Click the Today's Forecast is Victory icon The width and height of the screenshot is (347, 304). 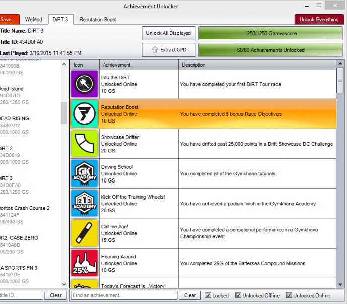pos(84,284)
